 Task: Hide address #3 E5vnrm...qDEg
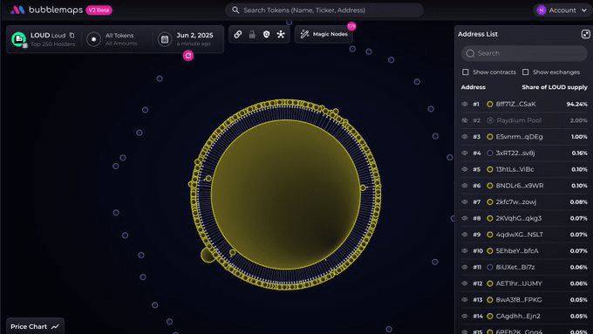point(465,137)
